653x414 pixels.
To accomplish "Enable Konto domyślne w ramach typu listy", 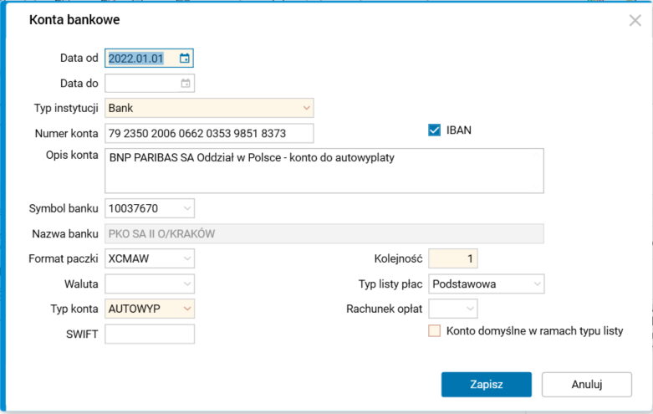I will coord(434,331).
